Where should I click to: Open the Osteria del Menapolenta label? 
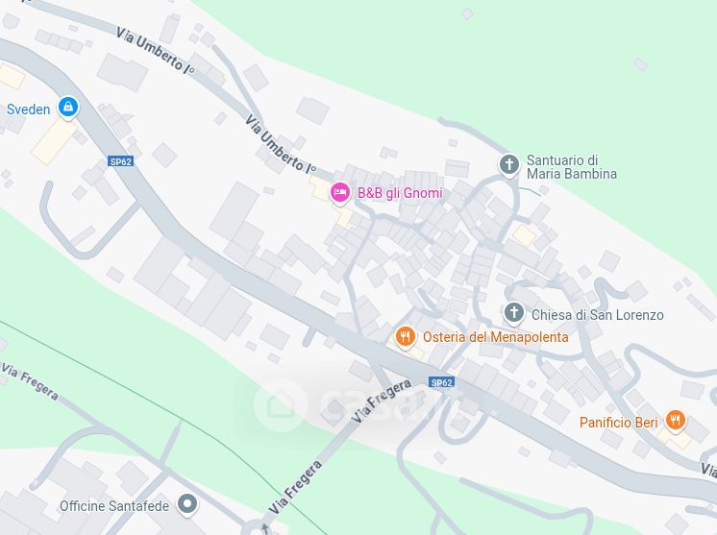[496, 337]
